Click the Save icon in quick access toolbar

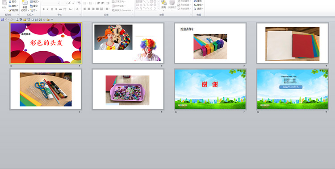coord(2,20)
